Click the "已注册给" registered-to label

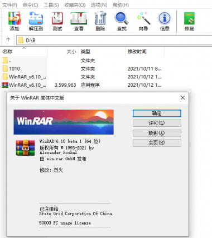pyautogui.click(x=49, y=209)
